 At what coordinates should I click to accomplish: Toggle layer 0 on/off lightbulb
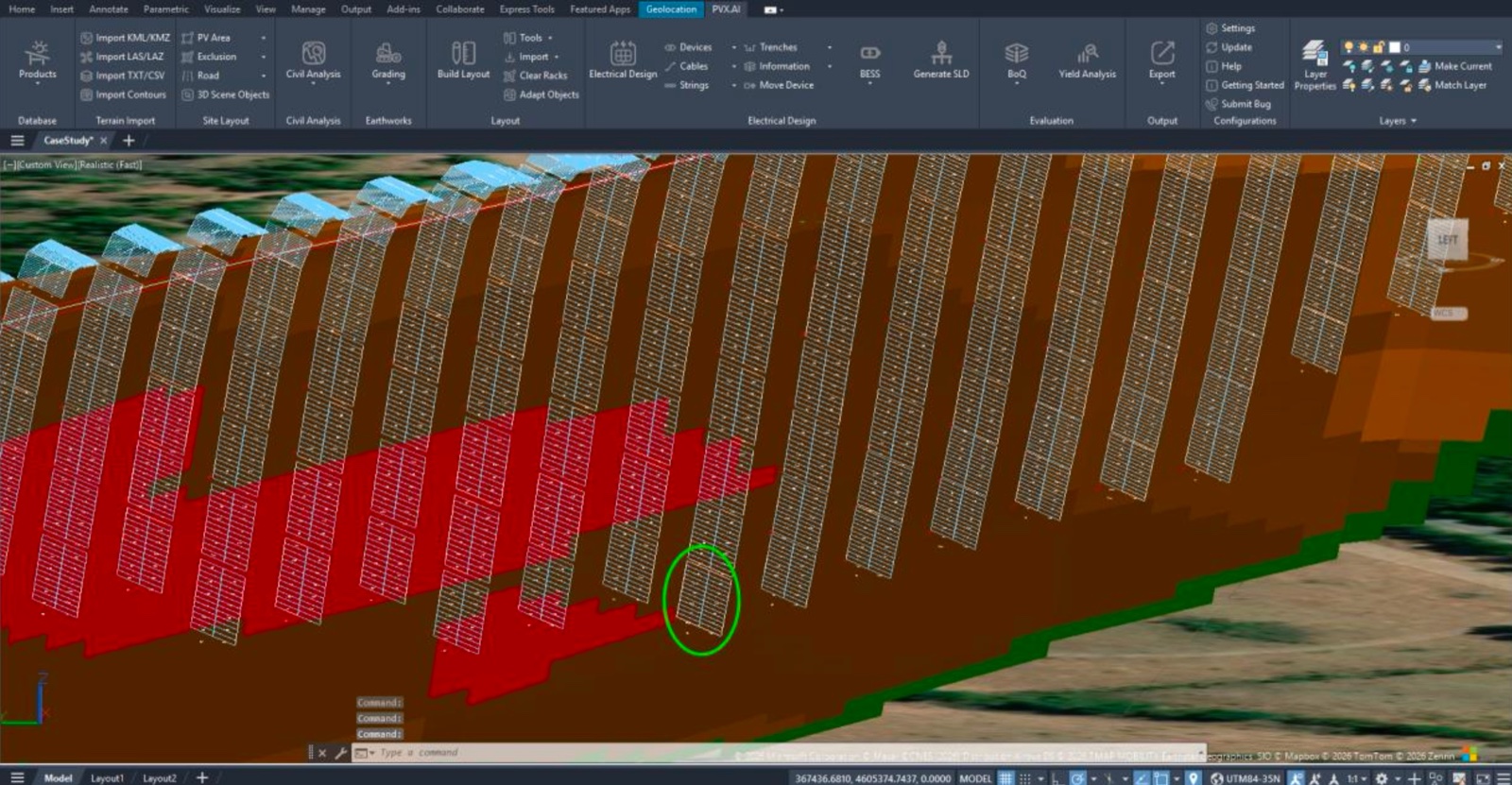1349,47
